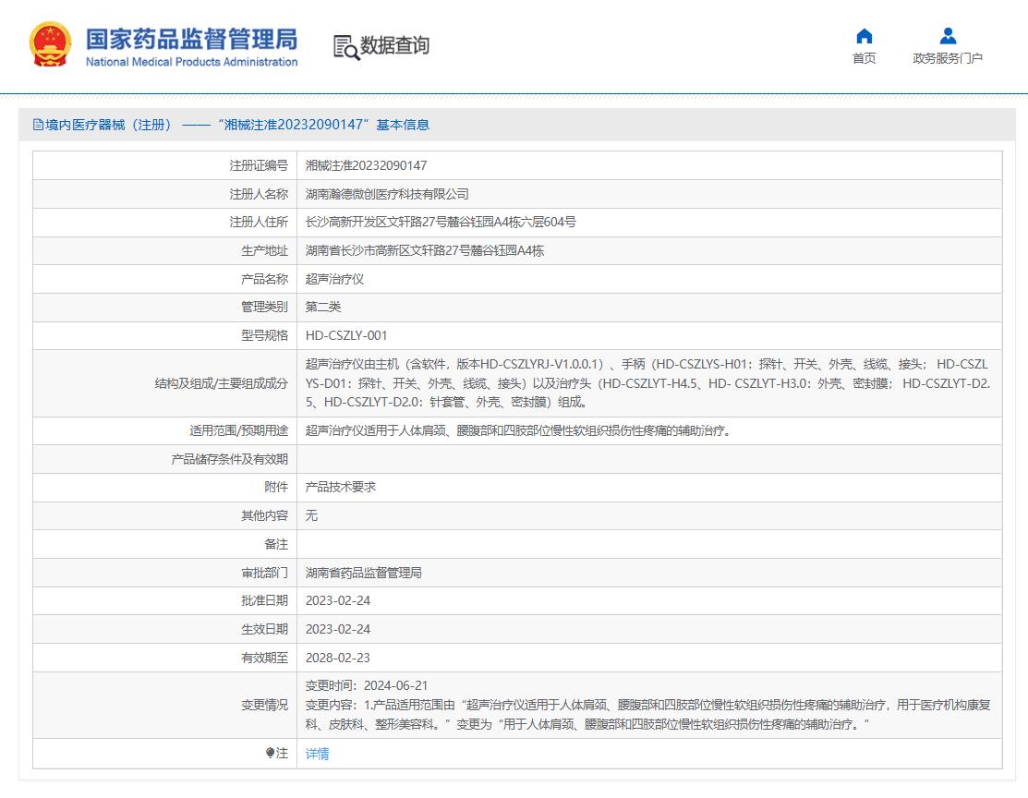Click the expiry date 2028-02-23
This screenshot has height=798, width=1028.
pyautogui.click(x=337, y=658)
